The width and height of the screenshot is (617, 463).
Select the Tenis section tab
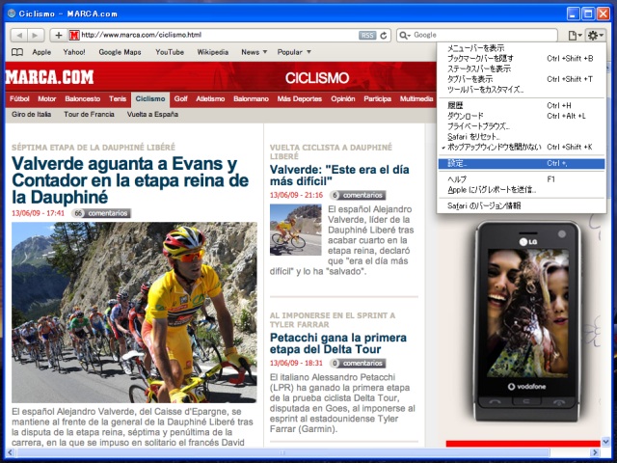[118, 98]
